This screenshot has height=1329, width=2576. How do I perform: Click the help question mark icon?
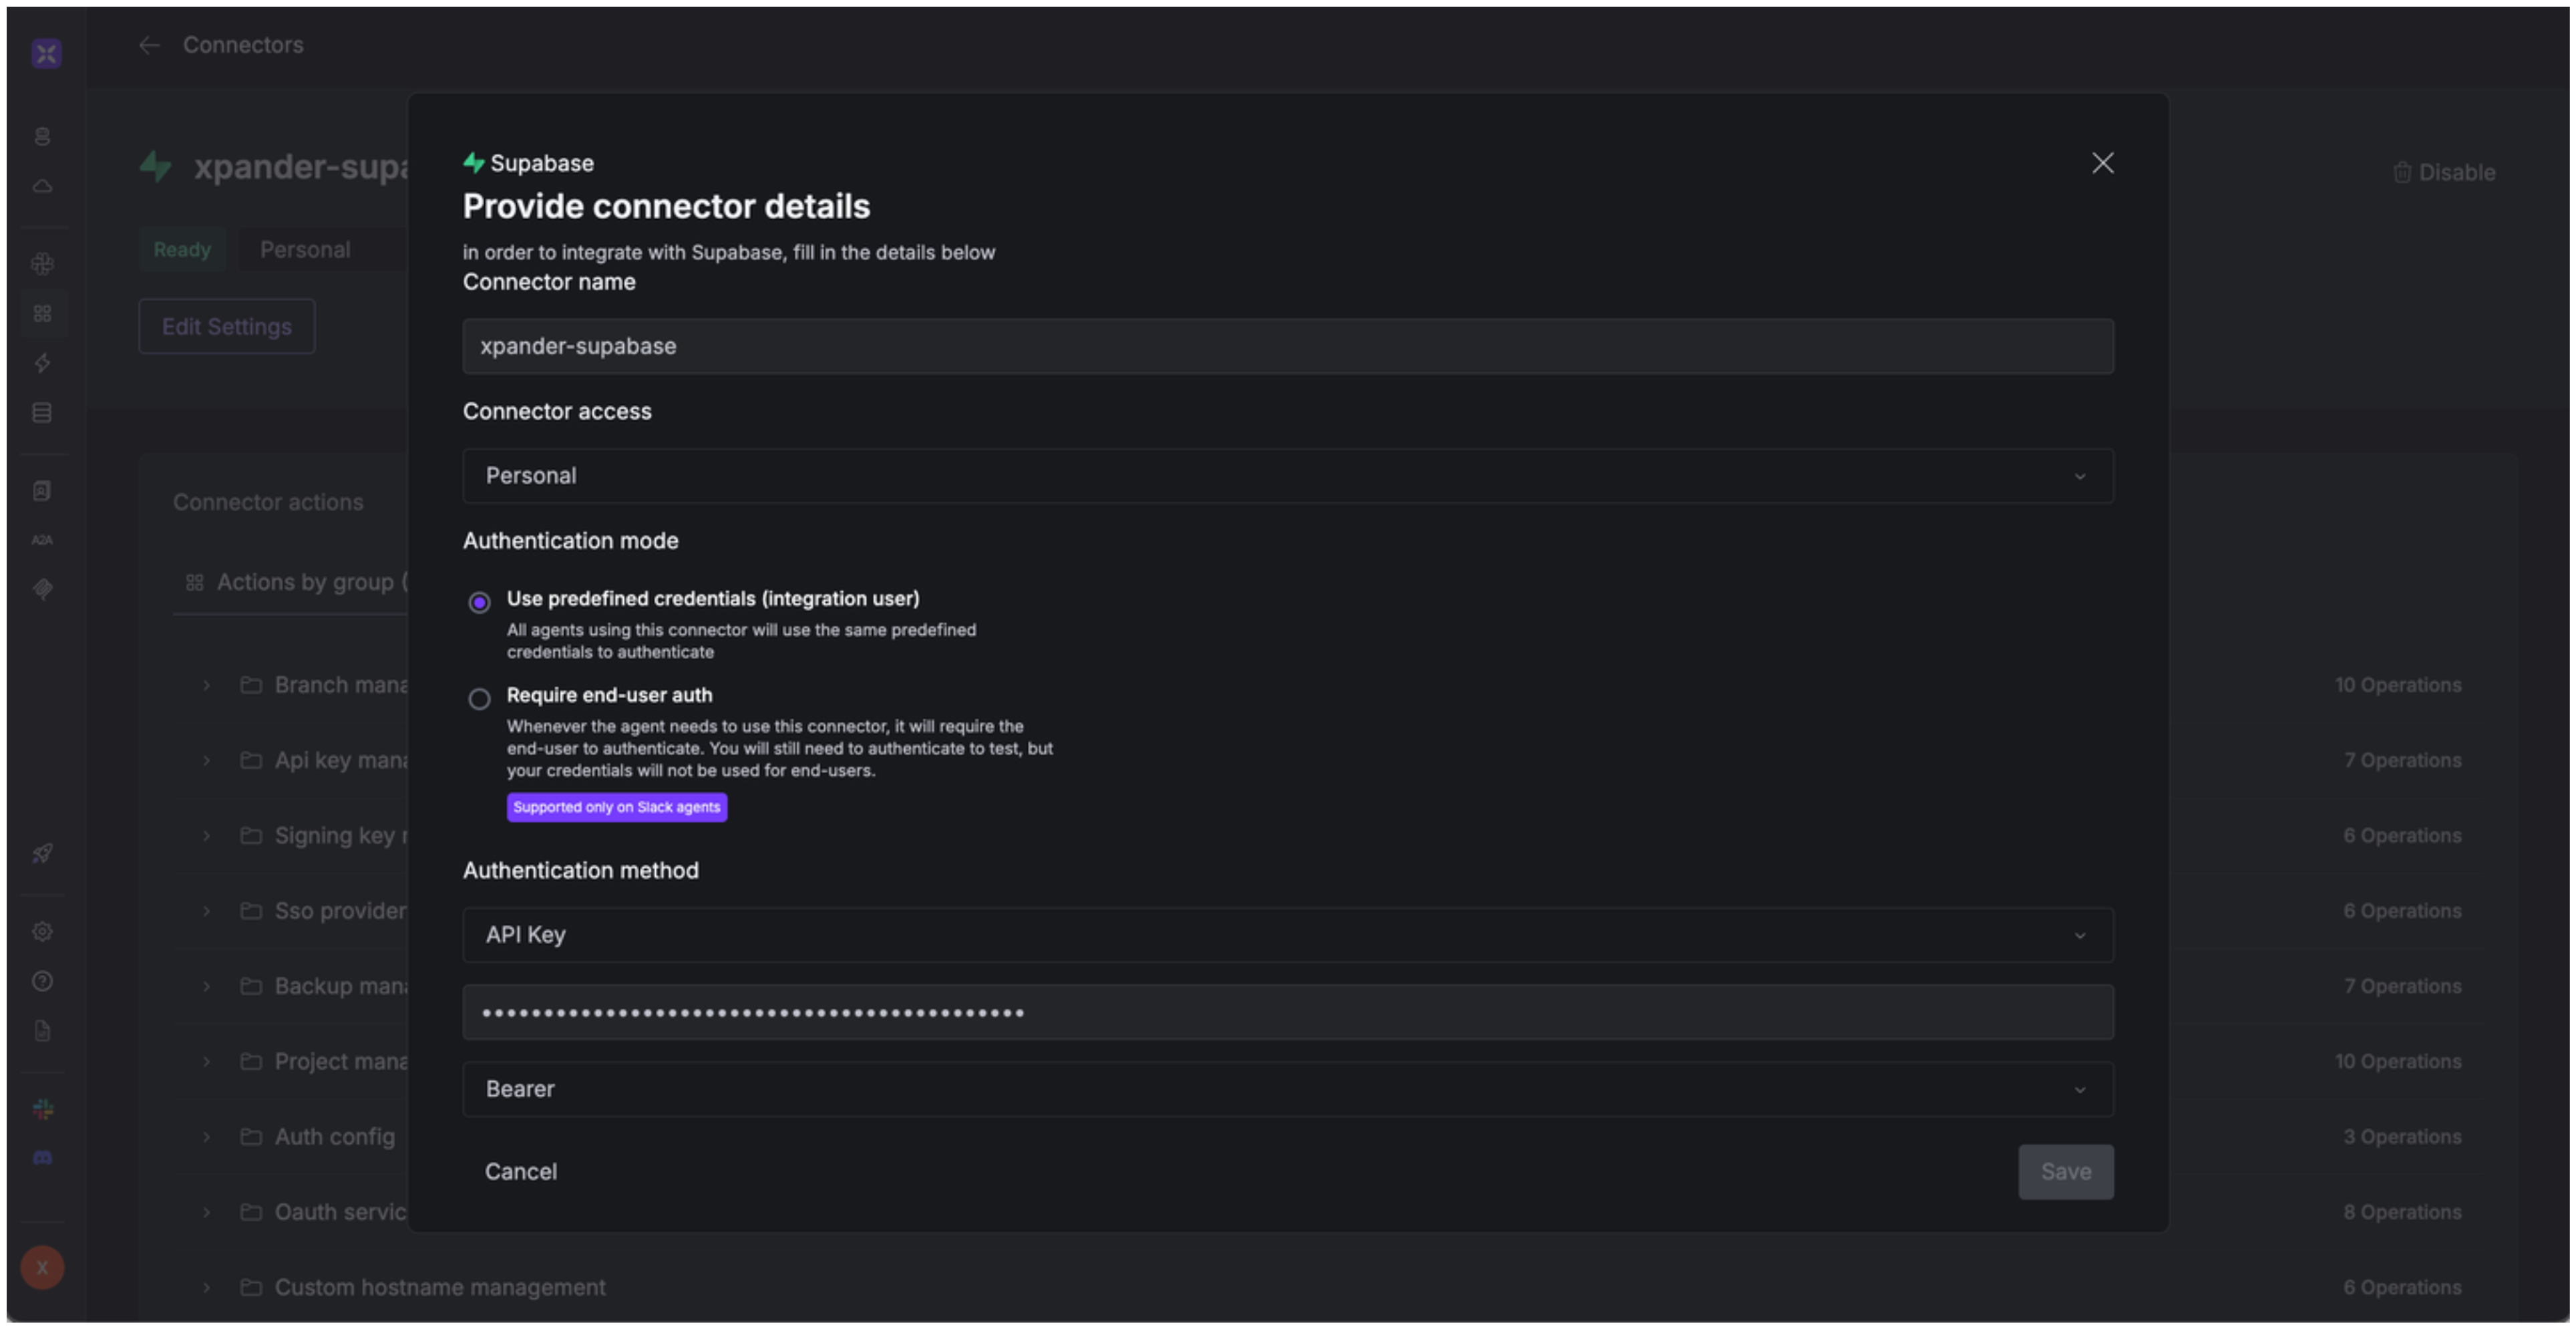42,982
